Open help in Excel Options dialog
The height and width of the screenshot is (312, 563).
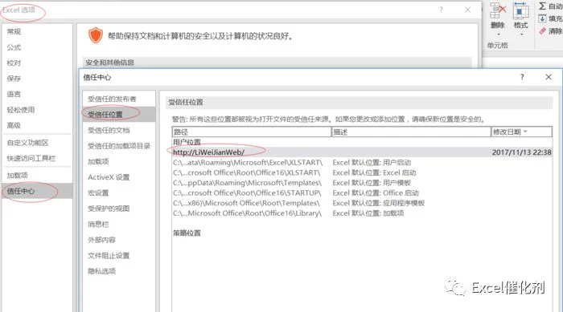pos(441,10)
